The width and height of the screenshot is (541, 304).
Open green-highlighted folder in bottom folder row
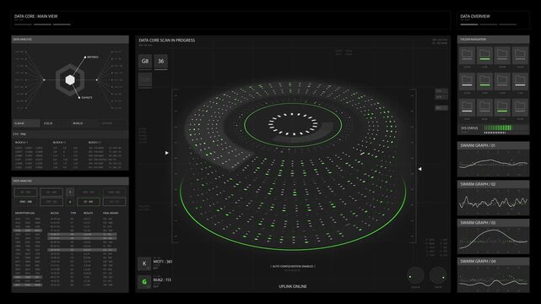tap(502, 107)
